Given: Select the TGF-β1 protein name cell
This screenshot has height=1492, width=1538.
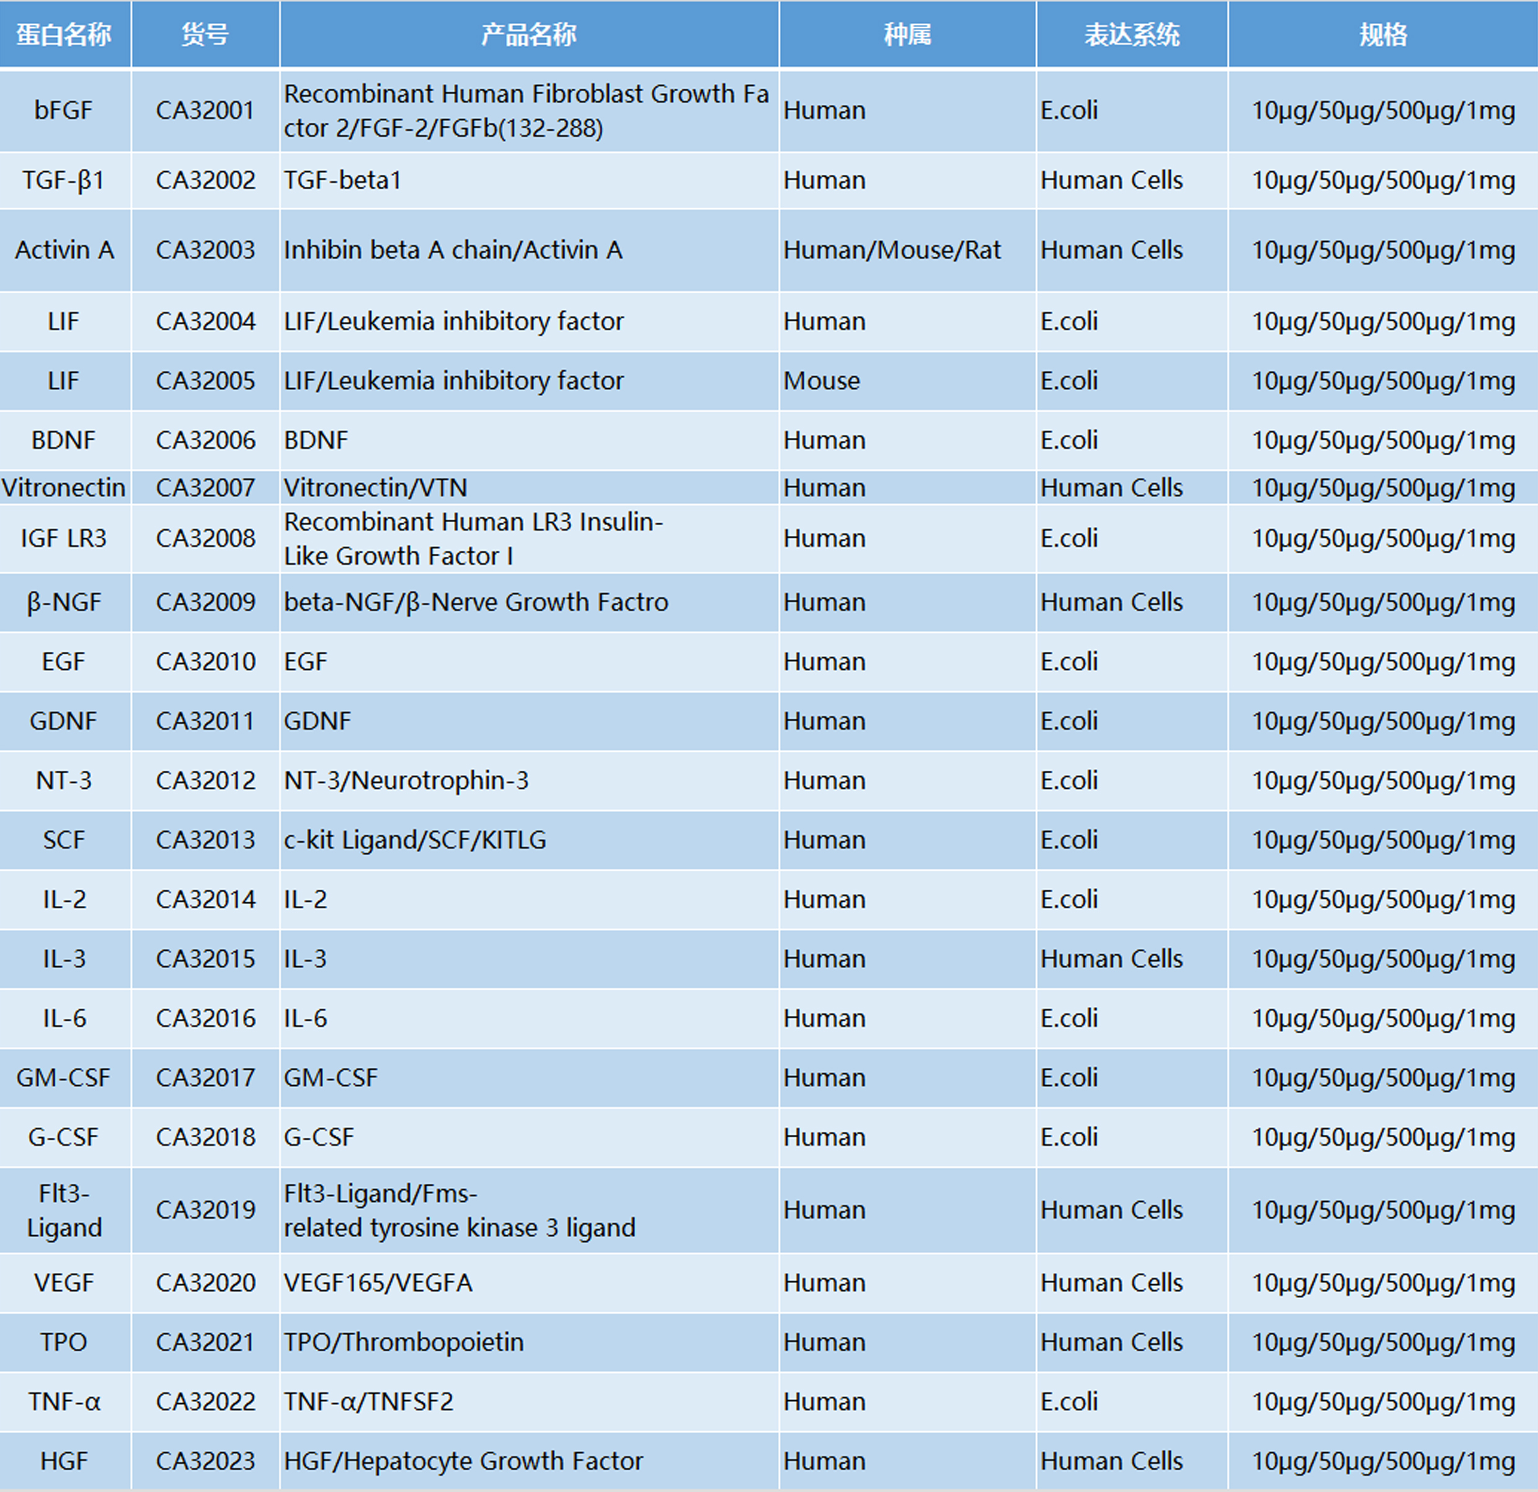Looking at the screenshot, I should (64, 180).
